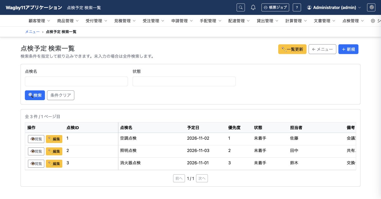View the 空調点検 record via 閲覧

[x=36, y=139]
